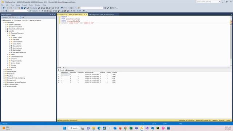Refresh the Object Explorer tree
Image resolution: width=233 pixels, height=131 pixels.
[x=20, y=17]
